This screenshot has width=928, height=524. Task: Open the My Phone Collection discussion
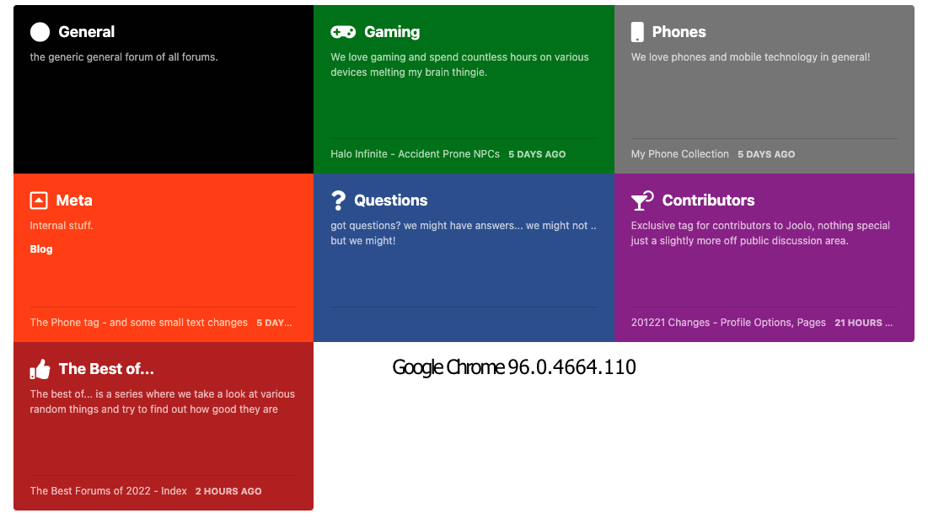point(679,154)
